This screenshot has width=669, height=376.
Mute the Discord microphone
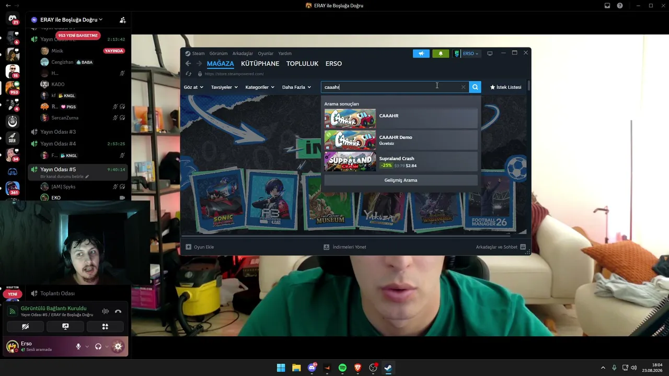pos(78,346)
